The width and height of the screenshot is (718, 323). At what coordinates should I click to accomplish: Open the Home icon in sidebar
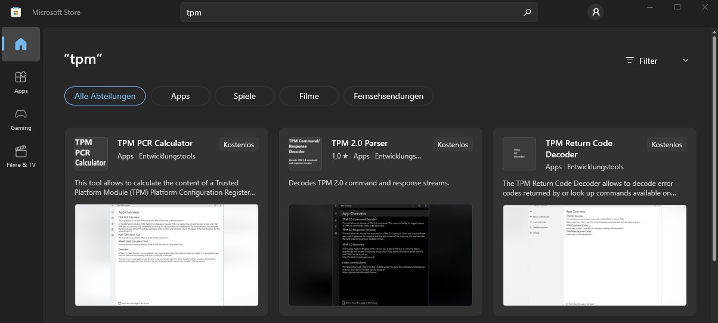[21, 44]
